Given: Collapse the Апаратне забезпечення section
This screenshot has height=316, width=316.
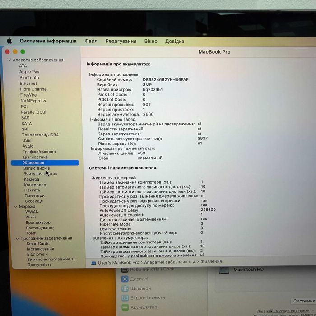Looking at the screenshot, I should [x=9, y=60].
